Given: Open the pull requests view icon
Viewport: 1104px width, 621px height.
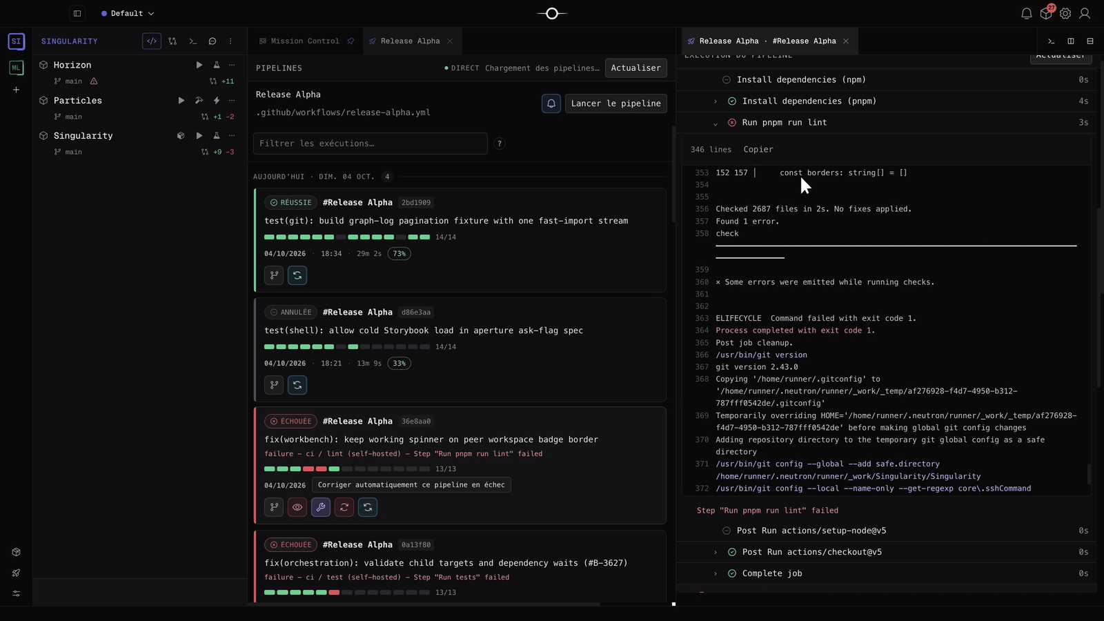Looking at the screenshot, I should pyautogui.click(x=172, y=41).
